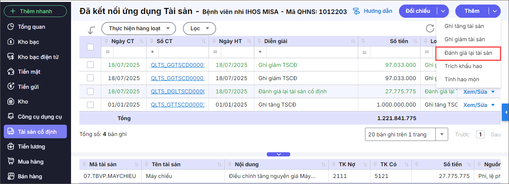509x184 pixels.
Task: Sort detail table by Nội dung
Action: 323,164
